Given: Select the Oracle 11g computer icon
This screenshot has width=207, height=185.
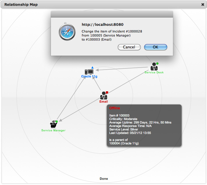Looking at the screenshot, I should point(89,72).
